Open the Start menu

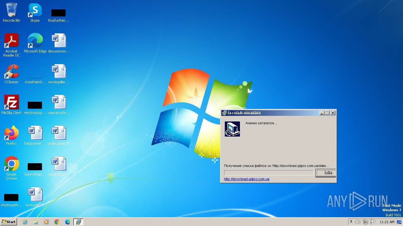(9, 222)
